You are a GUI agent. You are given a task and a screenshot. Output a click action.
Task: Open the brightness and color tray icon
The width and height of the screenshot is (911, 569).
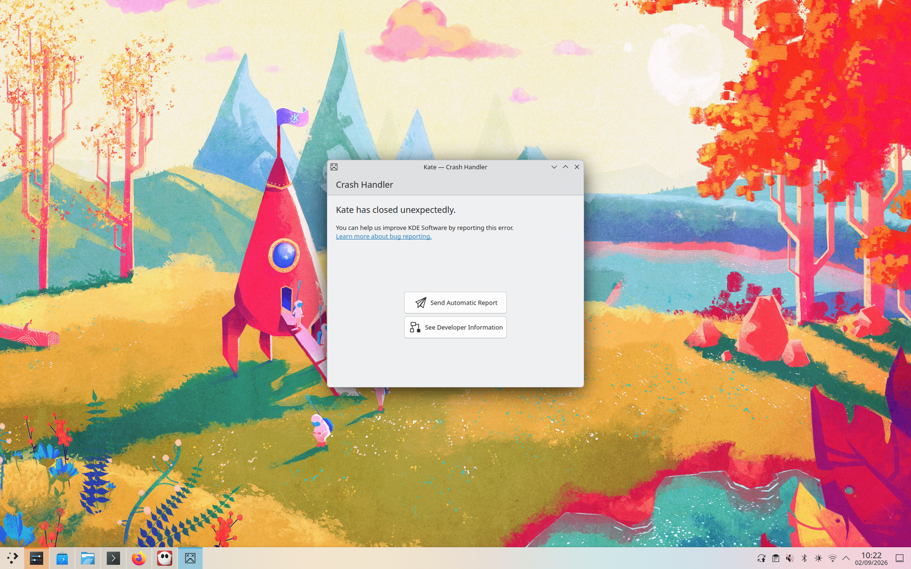(x=818, y=559)
